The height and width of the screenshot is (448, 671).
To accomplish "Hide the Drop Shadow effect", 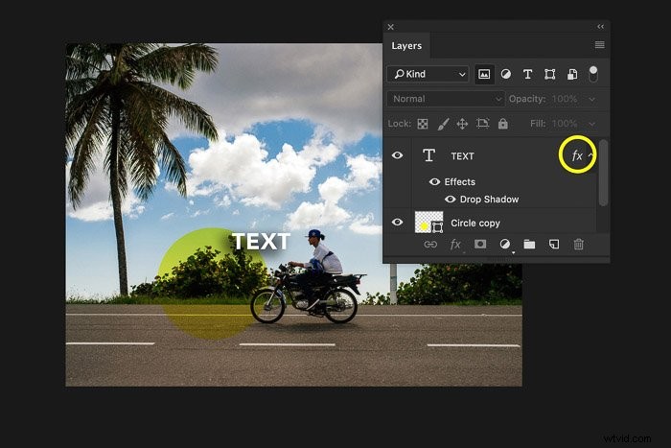I will 451,200.
